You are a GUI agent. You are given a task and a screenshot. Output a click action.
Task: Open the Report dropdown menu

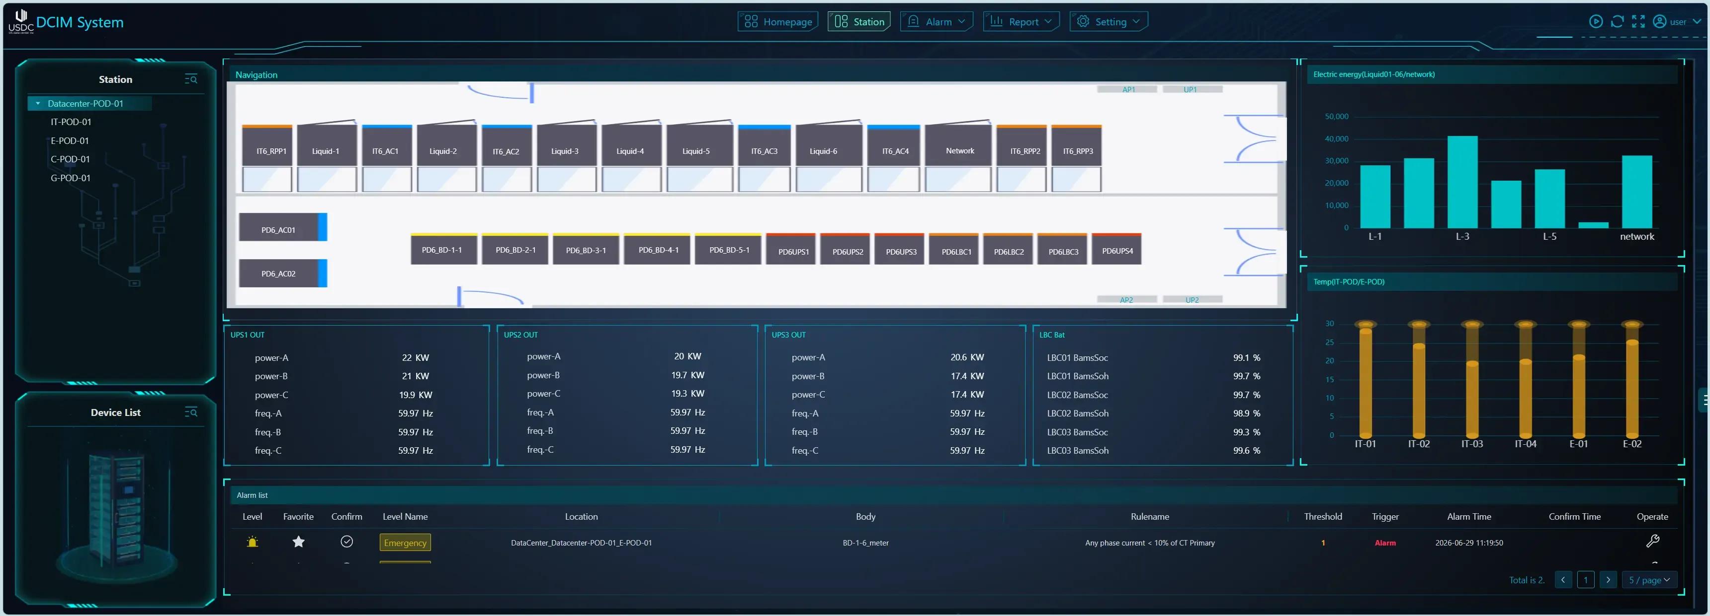[x=1021, y=22]
